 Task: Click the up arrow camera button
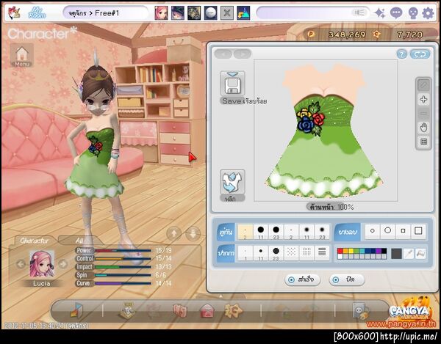174,233
